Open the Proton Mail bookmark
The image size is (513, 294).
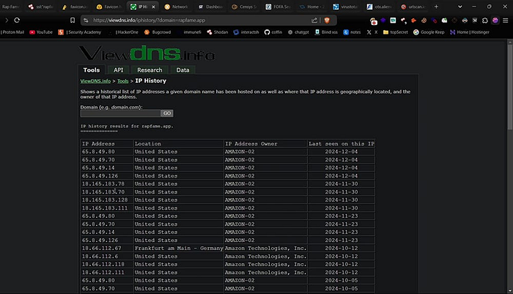pyautogui.click(x=12, y=32)
